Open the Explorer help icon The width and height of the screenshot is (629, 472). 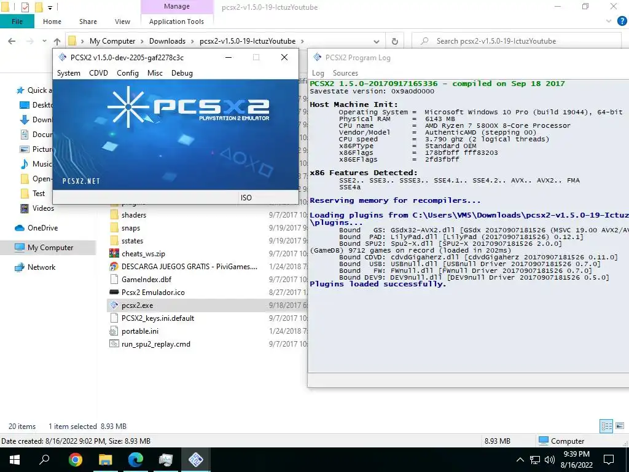[622, 22]
